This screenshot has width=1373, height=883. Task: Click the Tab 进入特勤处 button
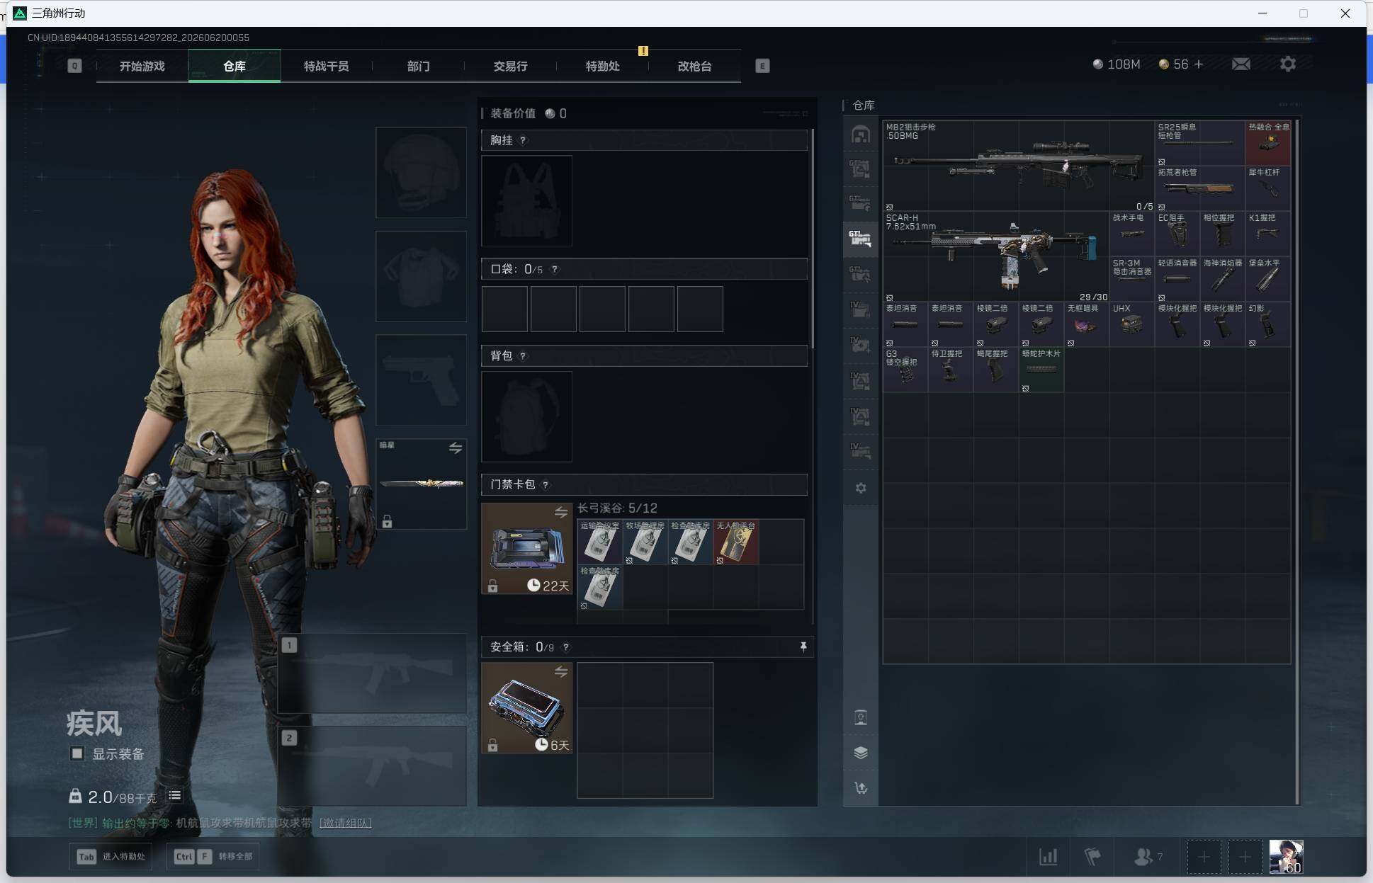click(x=111, y=856)
